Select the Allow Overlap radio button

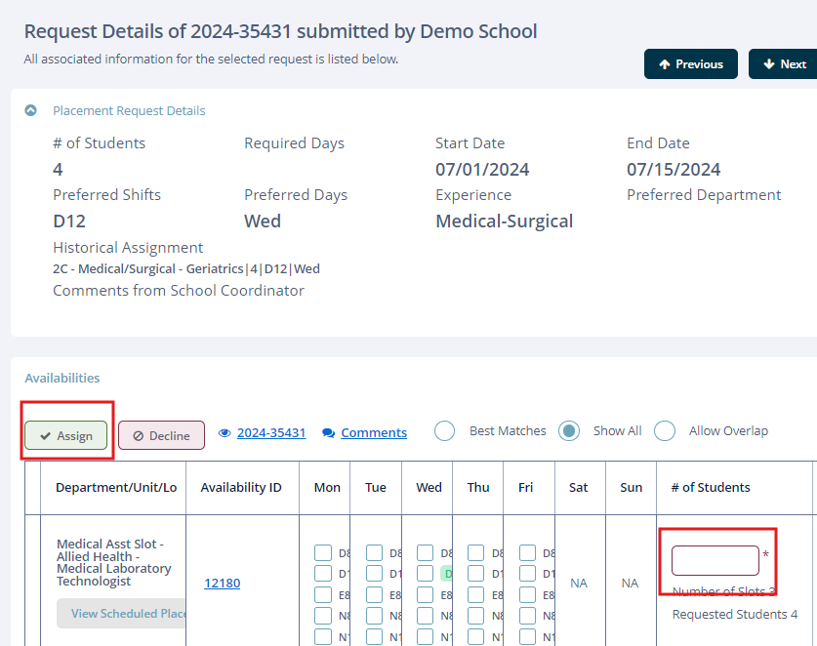(x=665, y=431)
